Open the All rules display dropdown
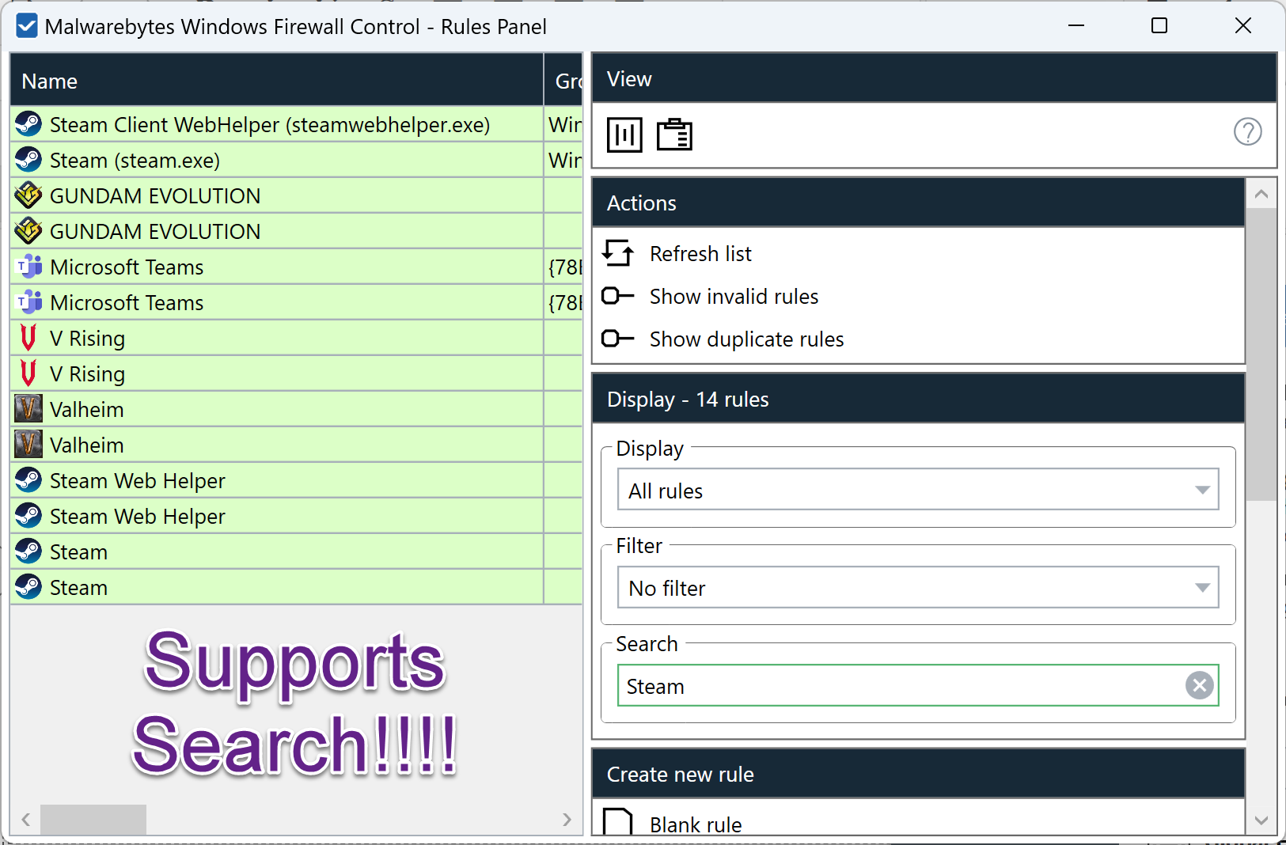This screenshot has width=1286, height=845. pyautogui.click(x=918, y=490)
